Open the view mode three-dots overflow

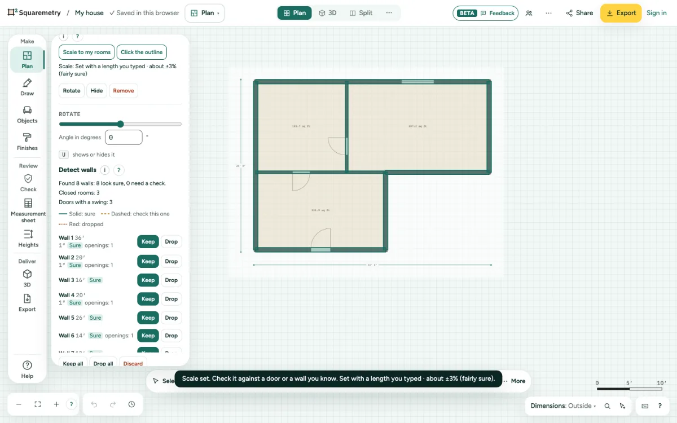point(389,13)
